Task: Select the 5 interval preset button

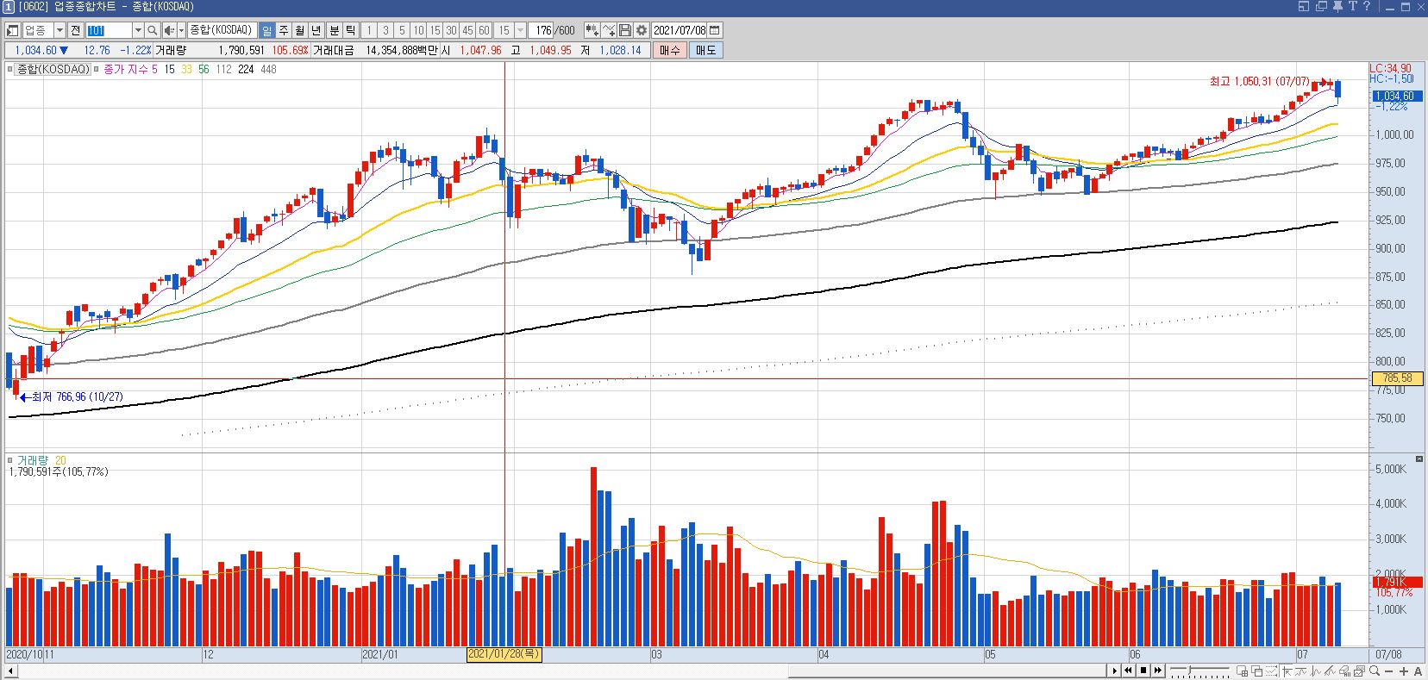Action: (x=402, y=30)
